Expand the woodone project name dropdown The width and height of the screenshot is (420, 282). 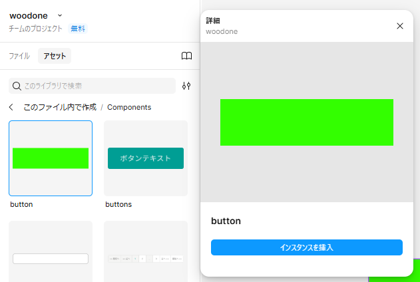tap(60, 15)
